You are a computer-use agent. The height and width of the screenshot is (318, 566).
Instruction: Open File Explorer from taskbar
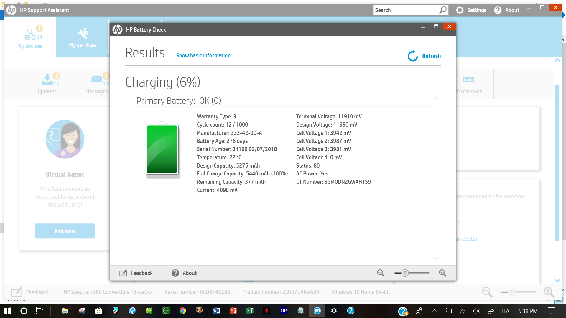coord(65,311)
